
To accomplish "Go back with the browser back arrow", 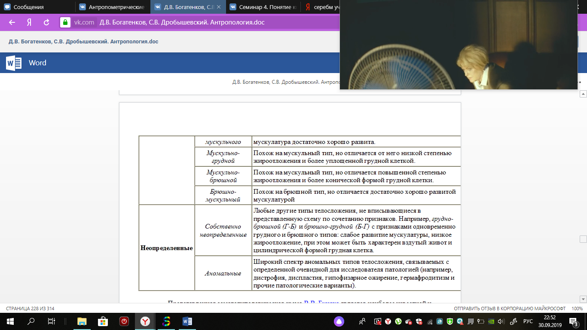I will [x=12, y=22].
